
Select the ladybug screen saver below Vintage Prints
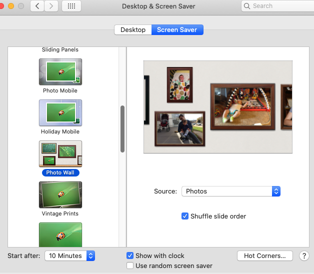(x=60, y=234)
